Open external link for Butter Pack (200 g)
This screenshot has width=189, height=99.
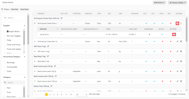pos(51,86)
